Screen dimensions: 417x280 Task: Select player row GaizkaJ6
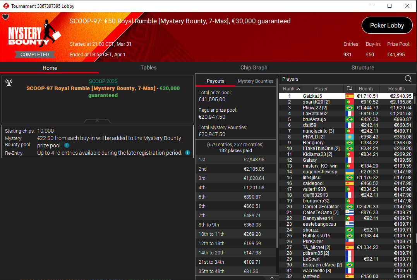click(x=346, y=96)
